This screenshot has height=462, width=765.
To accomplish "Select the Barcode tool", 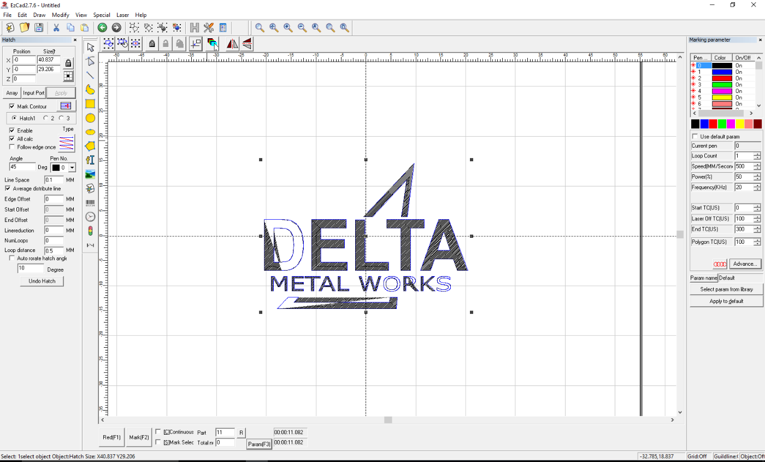I will 91,203.
